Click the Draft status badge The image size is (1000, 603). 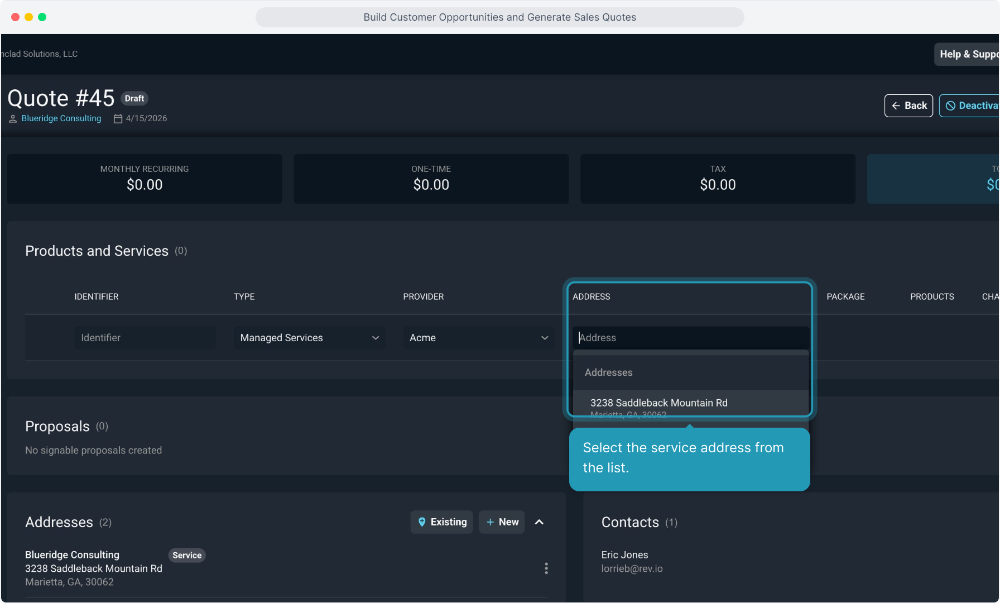pyautogui.click(x=134, y=98)
